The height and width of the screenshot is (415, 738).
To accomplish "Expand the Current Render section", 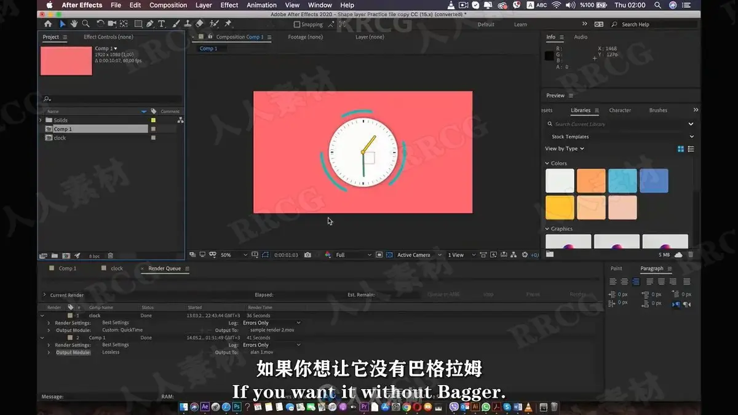I will pyautogui.click(x=44, y=295).
